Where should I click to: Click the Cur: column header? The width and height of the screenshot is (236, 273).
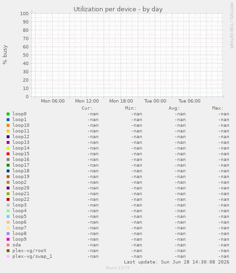87,108
